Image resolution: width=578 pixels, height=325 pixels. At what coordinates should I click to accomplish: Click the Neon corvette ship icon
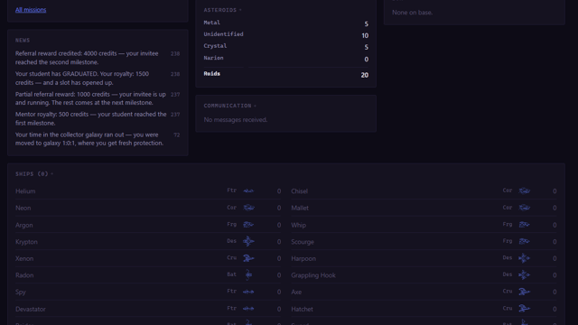[248, 208]
